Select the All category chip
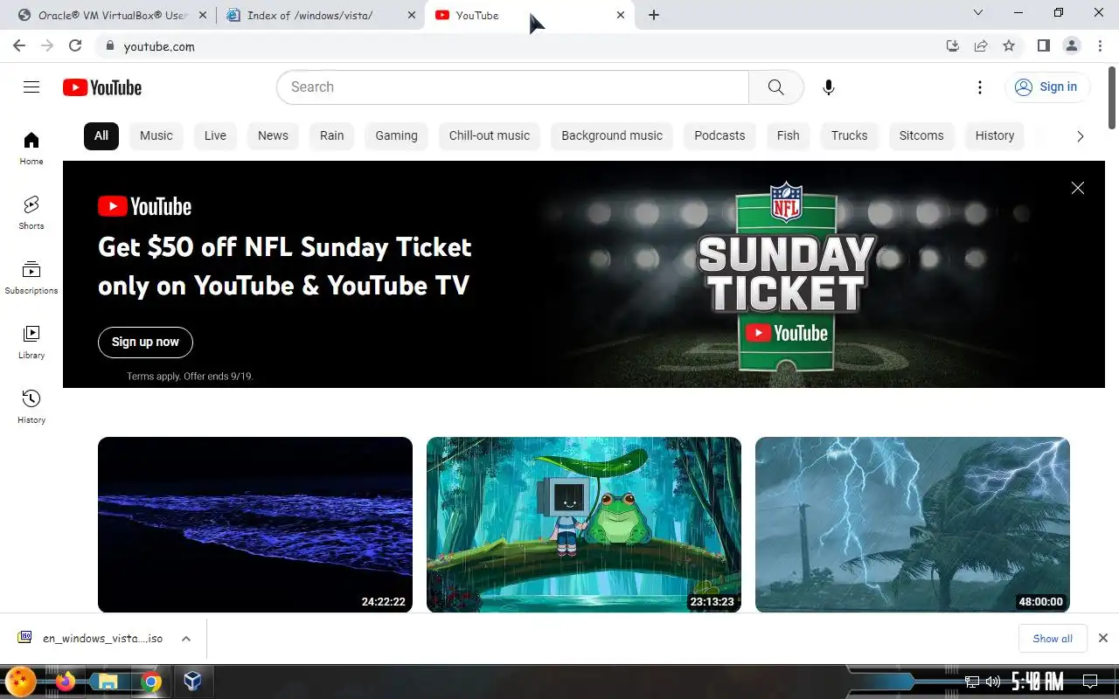The width and height of the screenshot is (1119, 699). coord(101,135)
